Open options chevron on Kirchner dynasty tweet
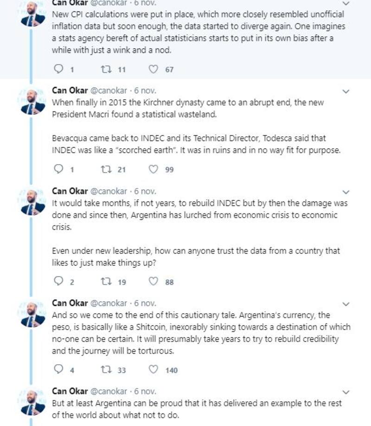The width and height of the screenshot is (371, 426). pyautogui.click(x=345, y=92)
